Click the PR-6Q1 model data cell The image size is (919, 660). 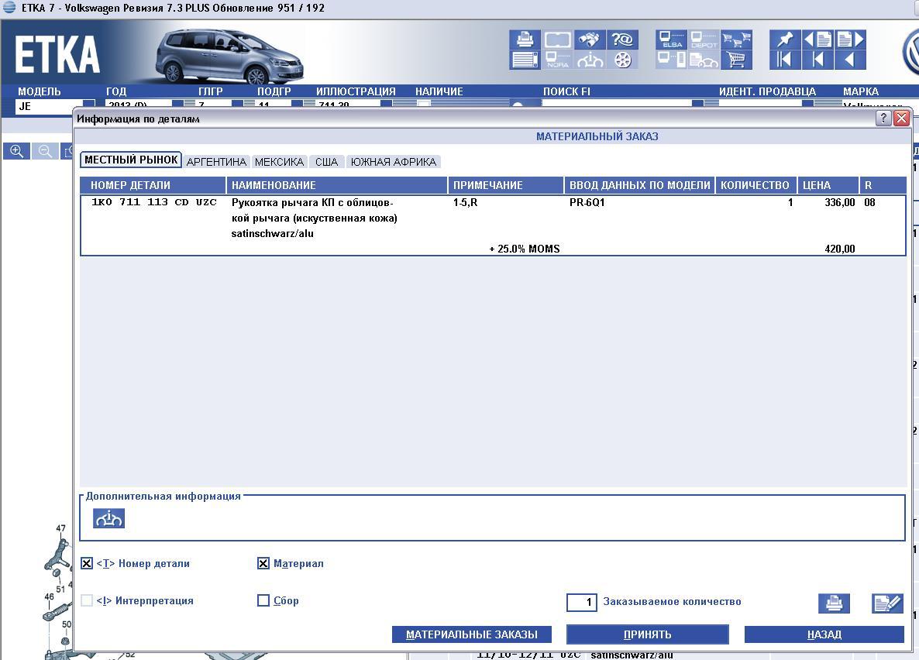pyautogui.click(x=587, y=202)
